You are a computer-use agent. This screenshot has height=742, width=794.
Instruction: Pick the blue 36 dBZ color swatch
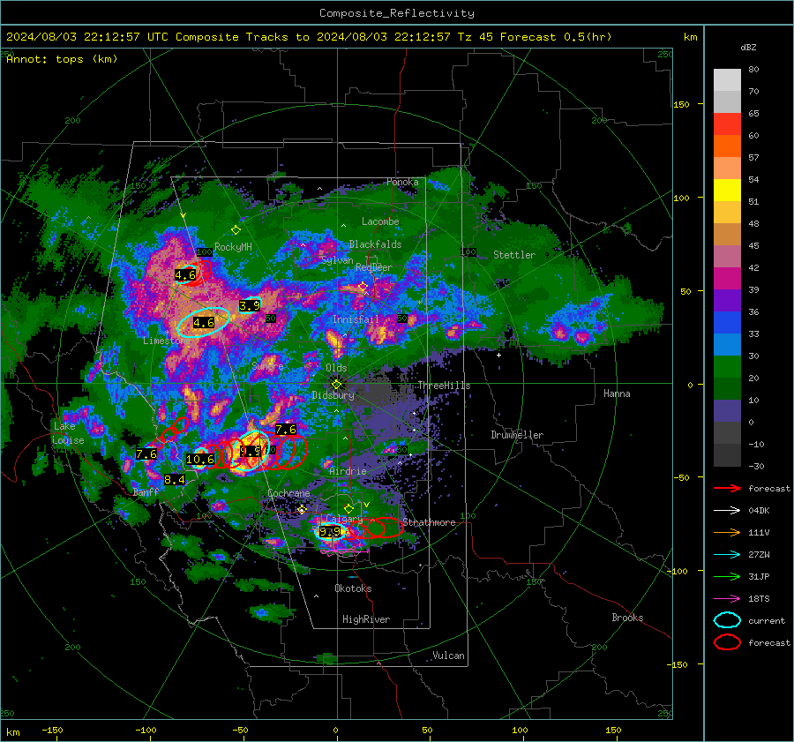(x=727, y=323)
